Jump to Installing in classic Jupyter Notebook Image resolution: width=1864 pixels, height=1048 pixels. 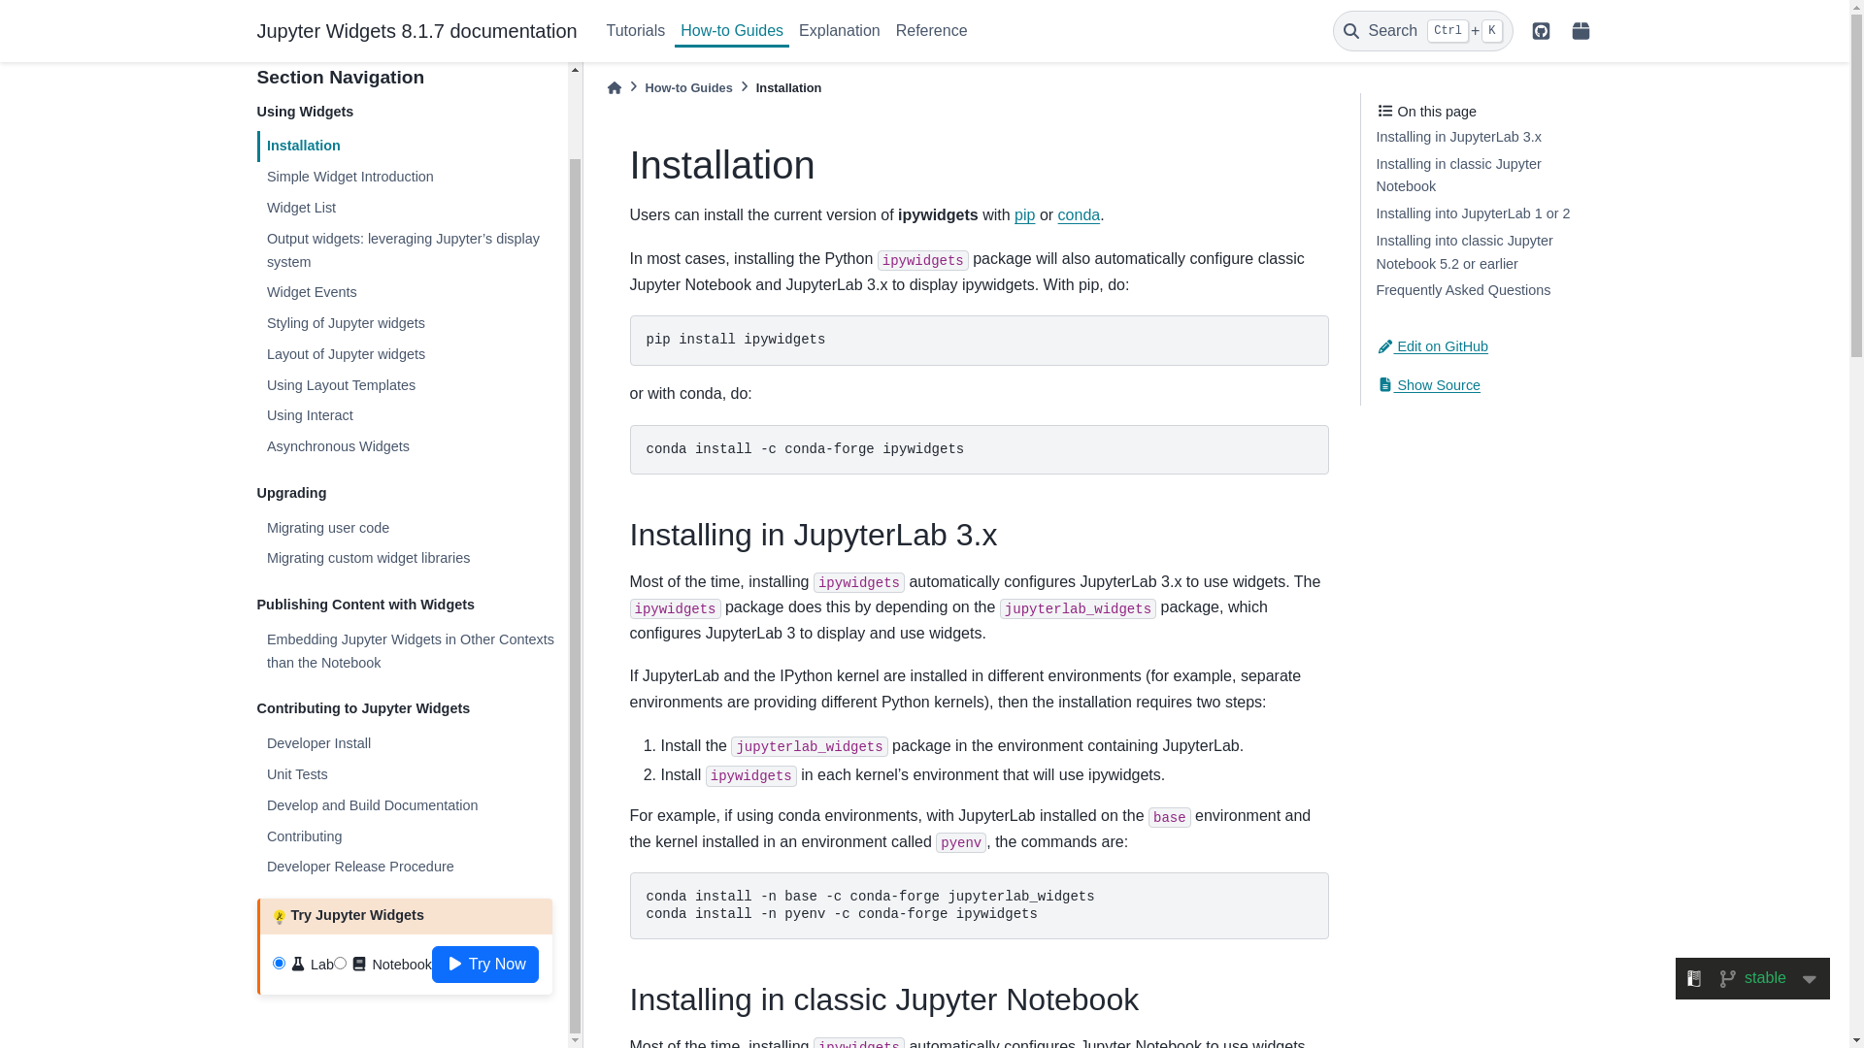pyautogui.click(x=1458, y=176)
